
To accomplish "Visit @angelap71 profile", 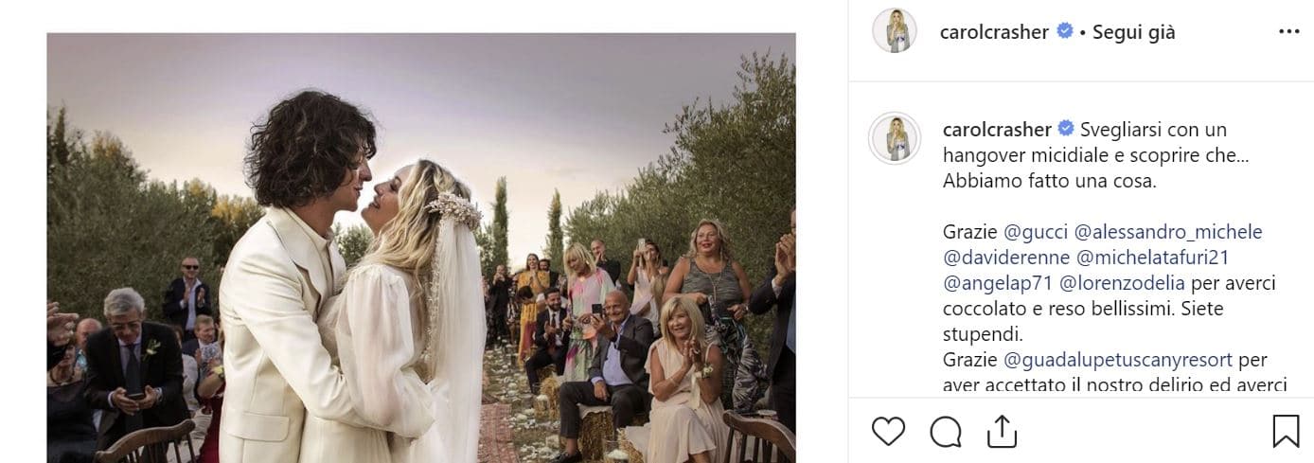I will (998, 283).
